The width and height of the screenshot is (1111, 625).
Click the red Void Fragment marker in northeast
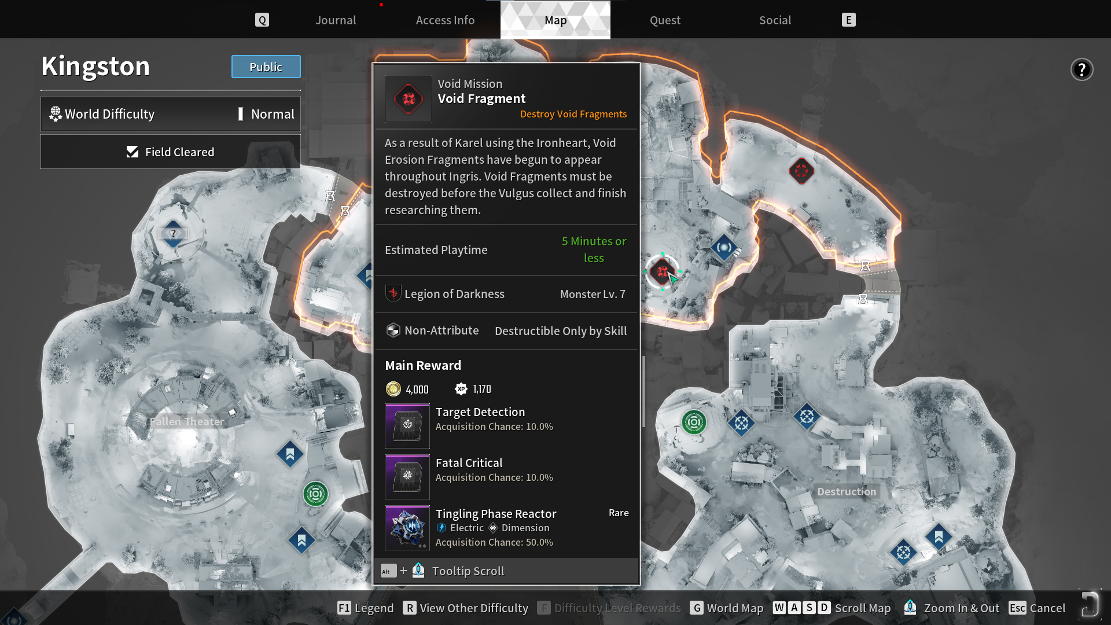[801, 171]
